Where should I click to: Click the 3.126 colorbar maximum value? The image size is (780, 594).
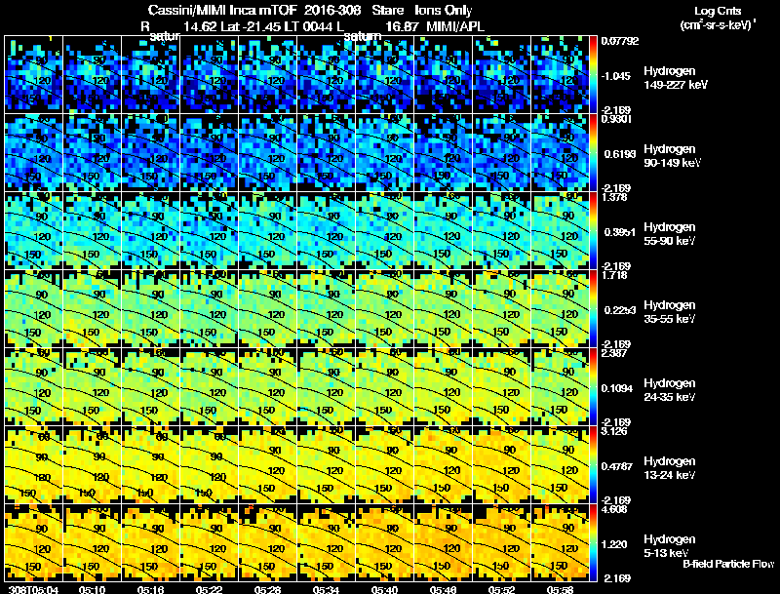click(x=615, y=431)
